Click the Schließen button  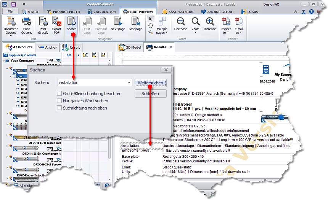pos(150,94)
